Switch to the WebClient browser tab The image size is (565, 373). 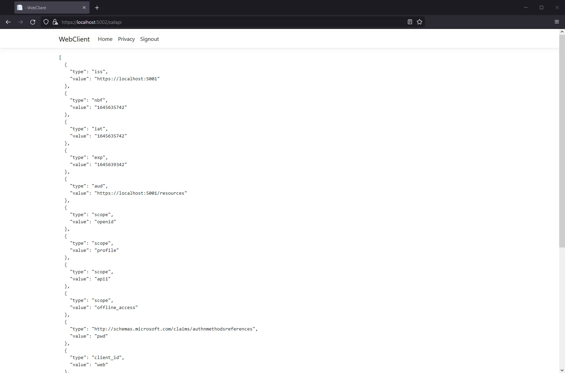pos(44,7)
